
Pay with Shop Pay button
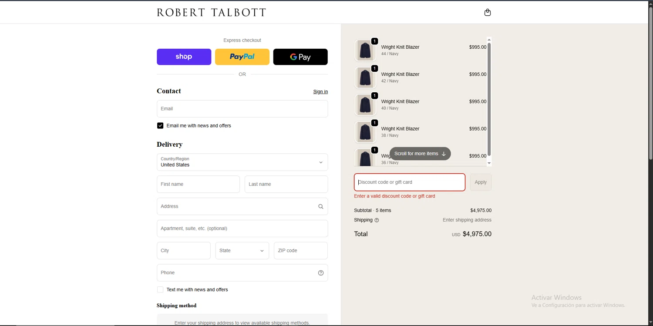click(184, 57)
